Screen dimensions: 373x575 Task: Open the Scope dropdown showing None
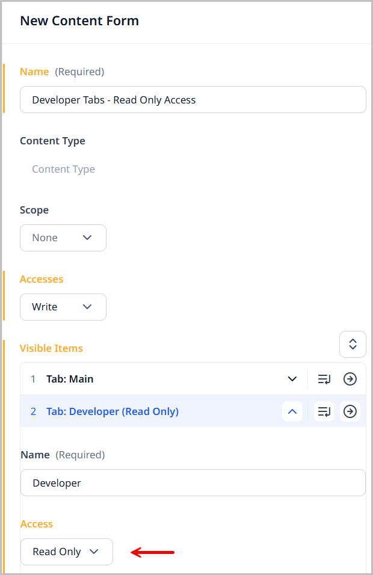tap(63, 238)
